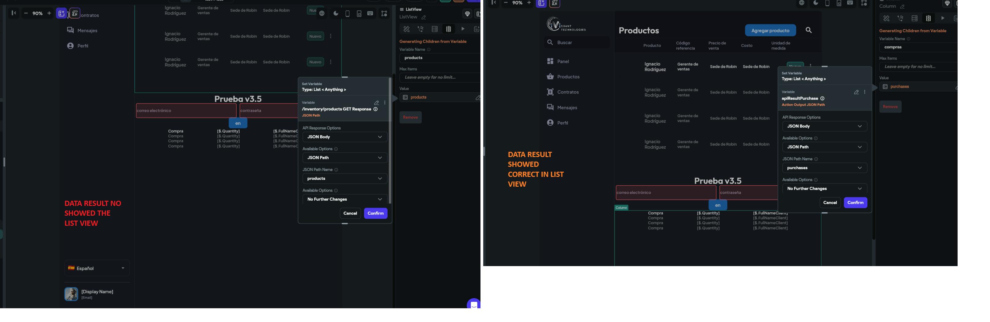Zoom in the canvas in left screenshot
This screenshot has height=322, width=990.
coord(49,13)
